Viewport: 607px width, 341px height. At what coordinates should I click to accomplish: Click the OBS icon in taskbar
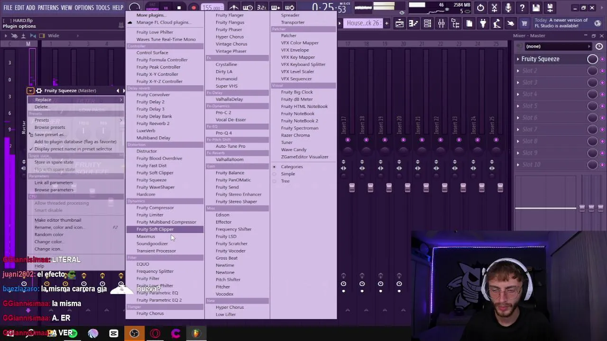coord(134,333)
